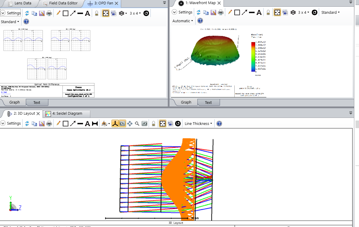Open the 3 x 4 dropdown in Wavefront Map
This screenshot has width=359, height=227.
(x=304, y=12)
